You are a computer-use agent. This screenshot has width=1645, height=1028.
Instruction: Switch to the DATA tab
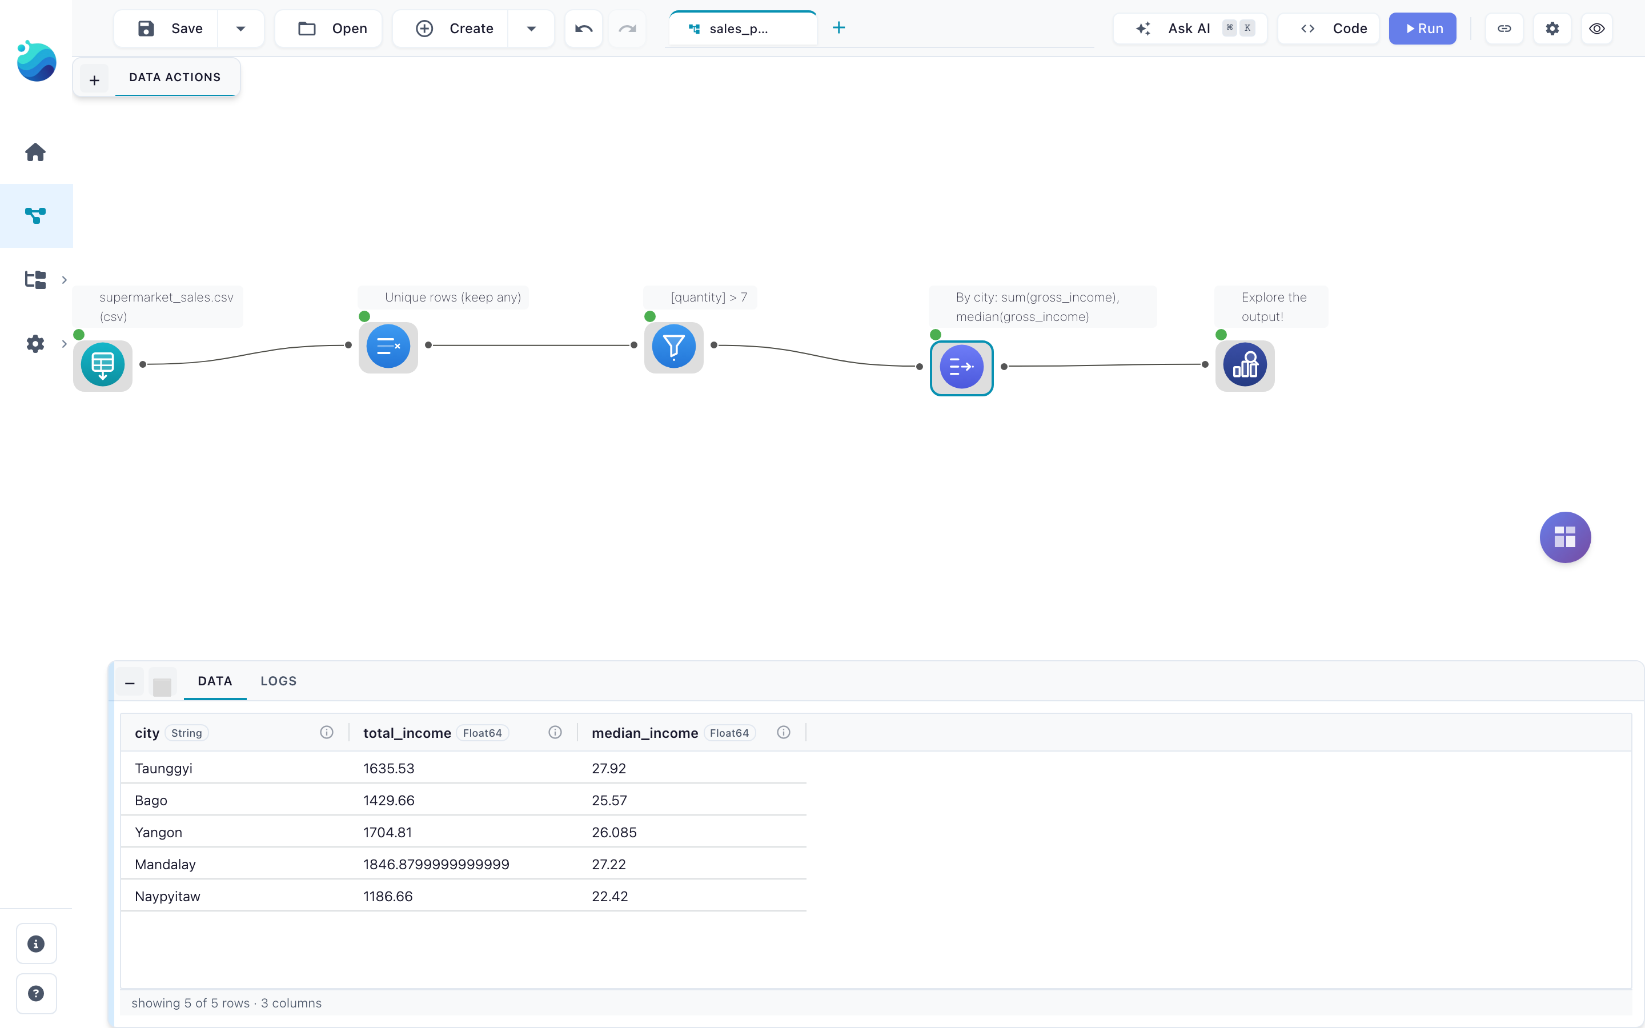point(215,681)
